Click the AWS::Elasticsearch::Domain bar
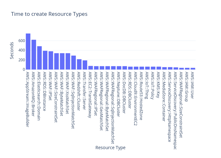 (x=39, y=58)
